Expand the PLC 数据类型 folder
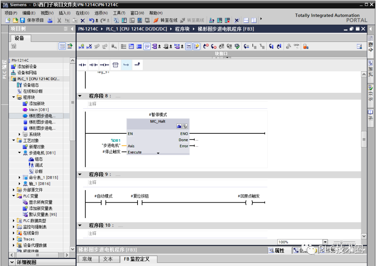The height and width of the screenshot is (266, 376). coord(14,221)
